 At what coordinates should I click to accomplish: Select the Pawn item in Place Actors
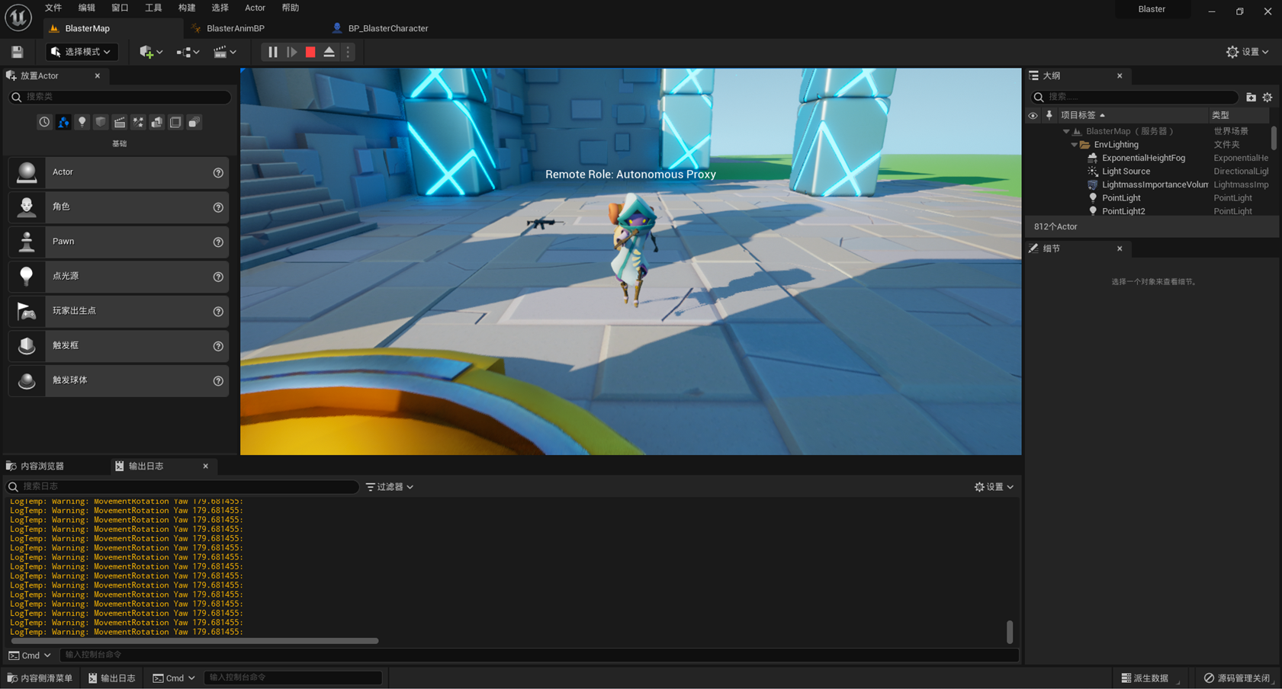118,242
